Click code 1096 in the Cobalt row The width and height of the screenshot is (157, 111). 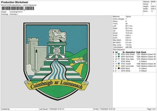click(139, 64)
